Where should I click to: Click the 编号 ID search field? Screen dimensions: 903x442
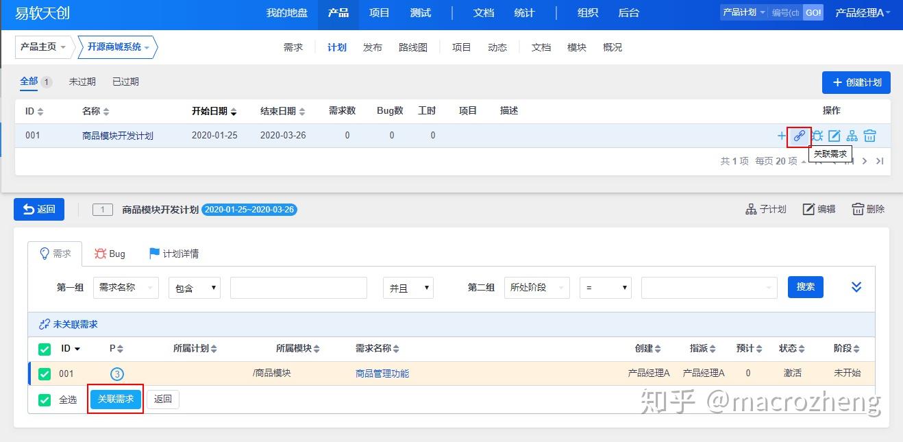pyautogui.click(x=785, y=12)
